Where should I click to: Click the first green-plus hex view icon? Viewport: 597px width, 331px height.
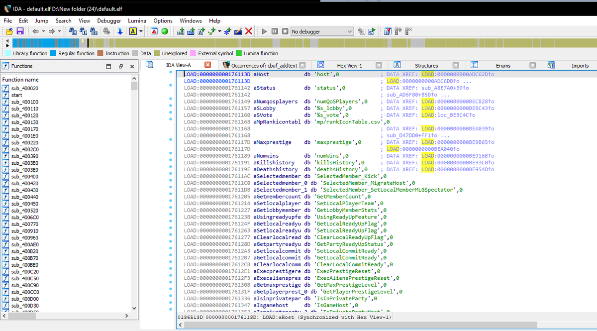point(180,31)
